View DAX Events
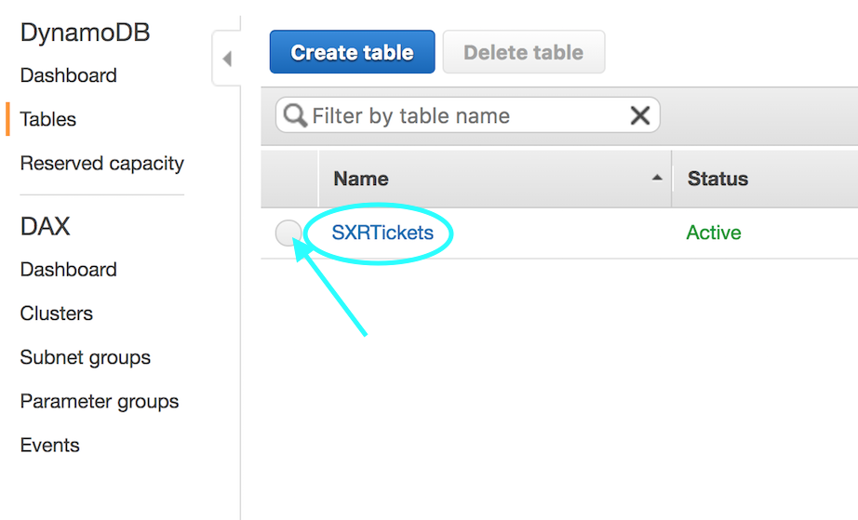This screenshot has height=520, width=858. click(50, 445)
